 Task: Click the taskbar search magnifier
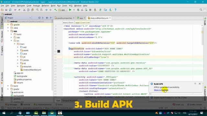click(x=12, y=113)
